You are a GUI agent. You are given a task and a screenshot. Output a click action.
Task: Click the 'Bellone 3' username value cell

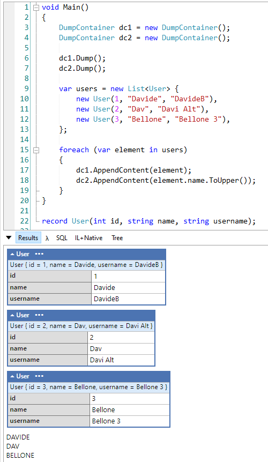coord(130,421)
